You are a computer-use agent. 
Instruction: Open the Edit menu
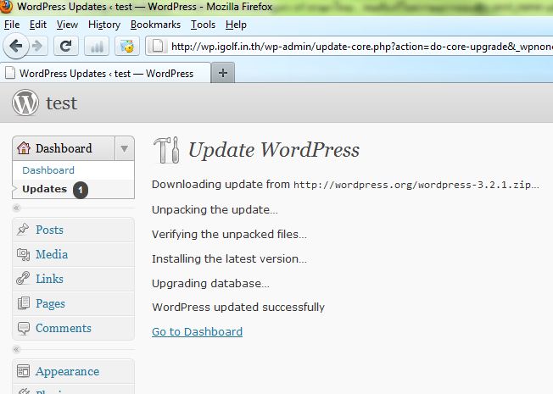[x=38, y=25]
